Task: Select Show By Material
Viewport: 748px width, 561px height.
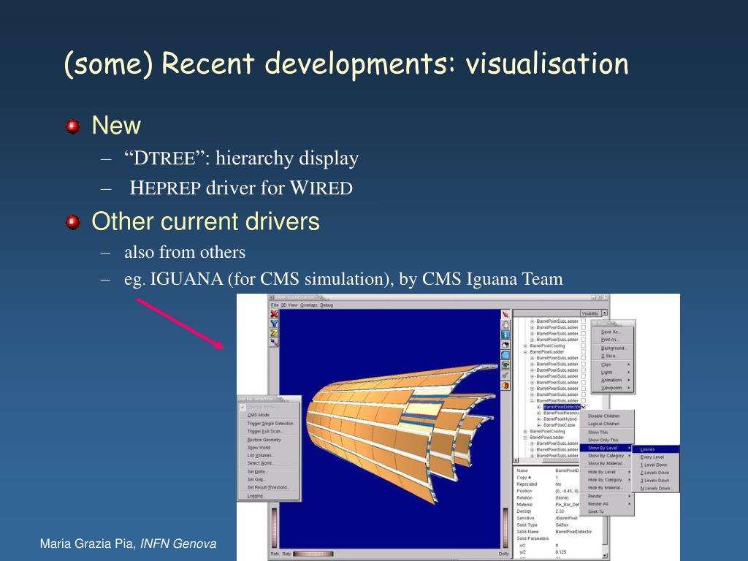Action: click(x=607, y=464)
